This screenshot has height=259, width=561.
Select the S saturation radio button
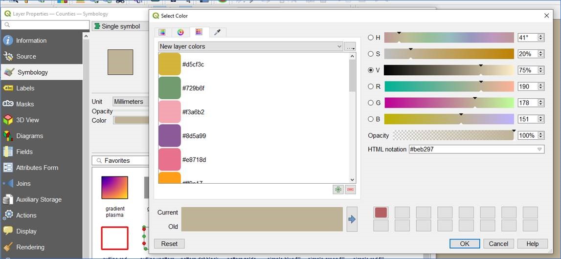371,54
